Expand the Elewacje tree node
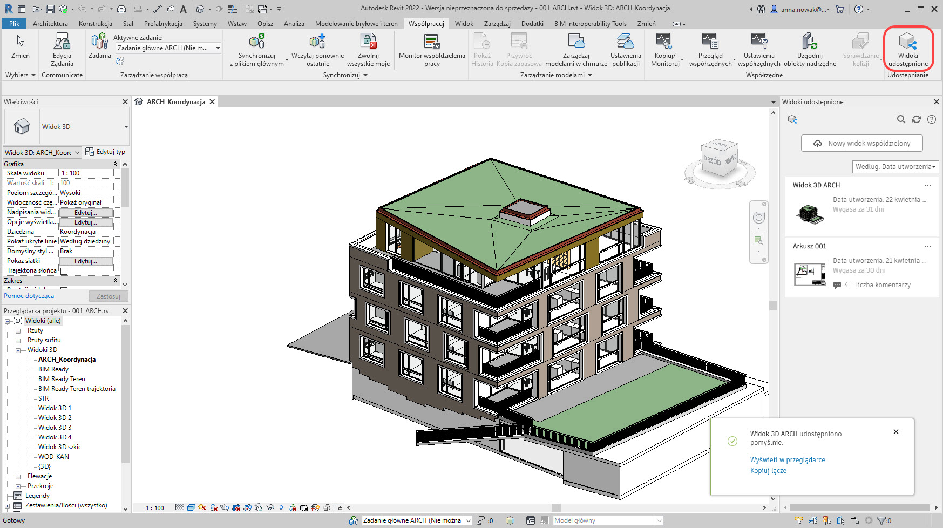The image size is (943, 528). 18,477
